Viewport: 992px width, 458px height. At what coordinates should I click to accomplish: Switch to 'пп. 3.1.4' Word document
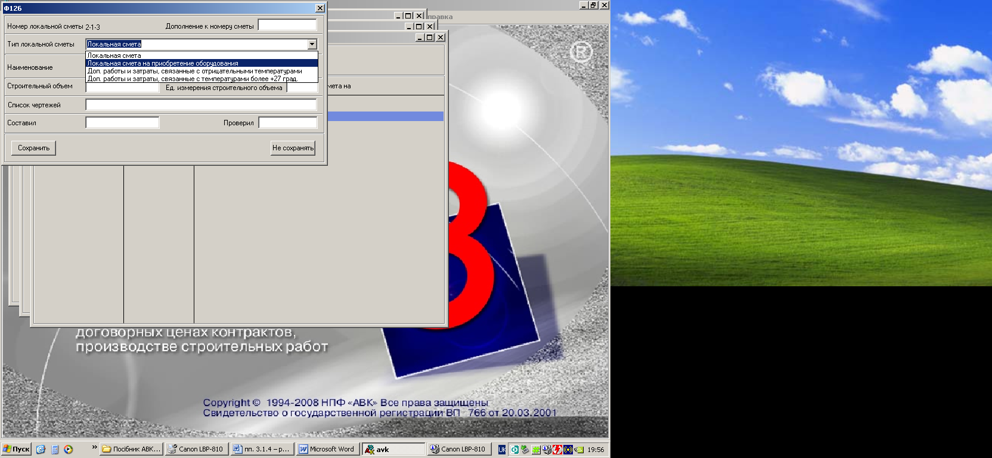261,449
